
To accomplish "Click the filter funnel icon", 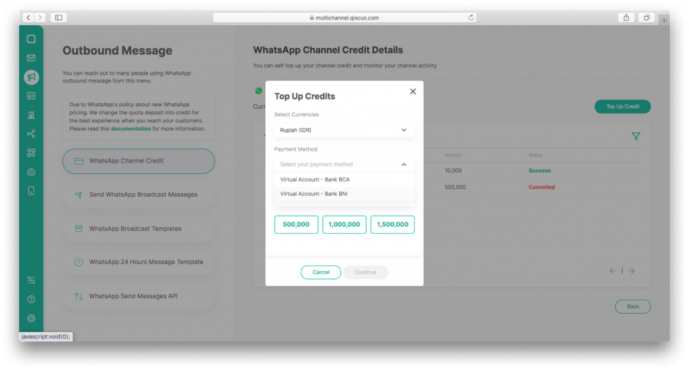I will (x=636, y=136).
